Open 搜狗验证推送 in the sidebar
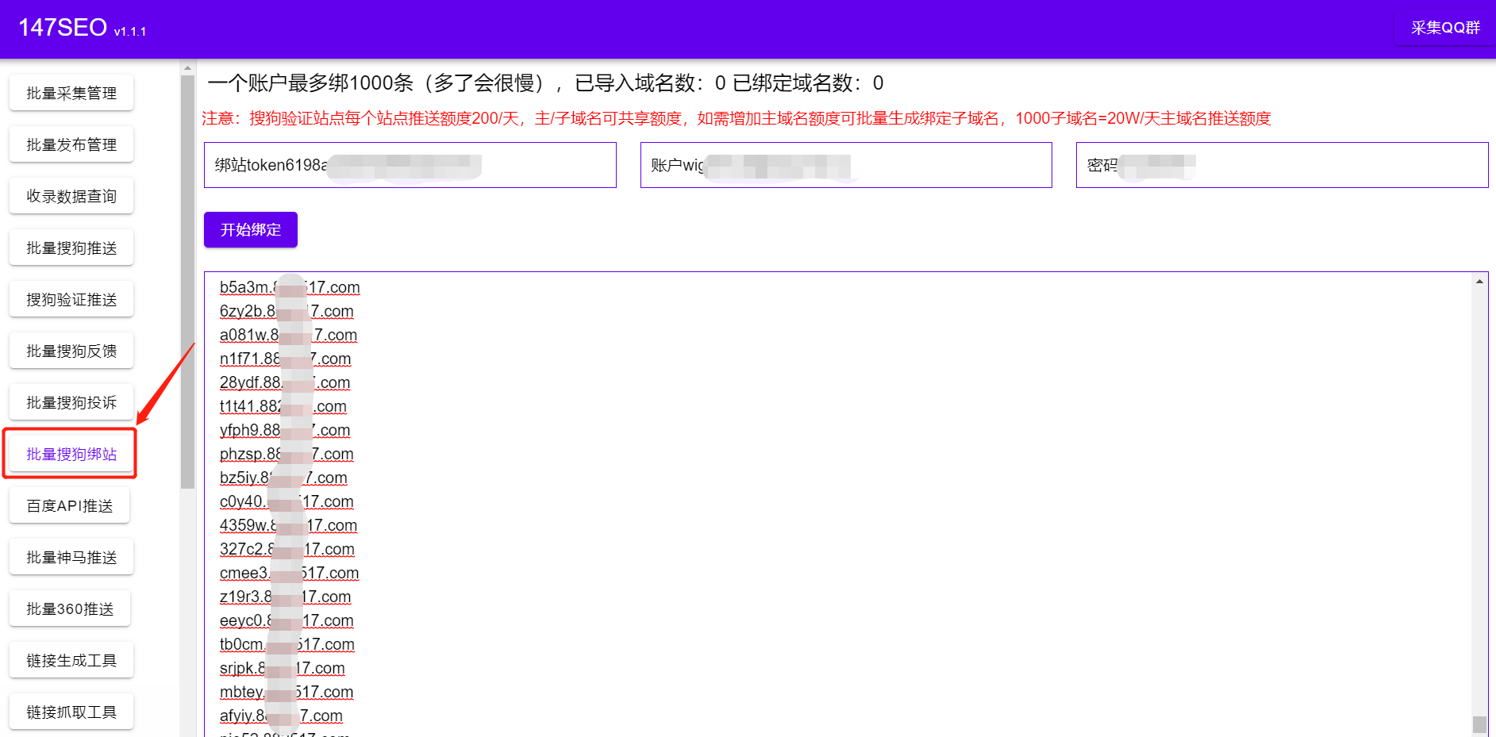The height and width of the screenshot is (737, 1496). click(x=71, y=299)
